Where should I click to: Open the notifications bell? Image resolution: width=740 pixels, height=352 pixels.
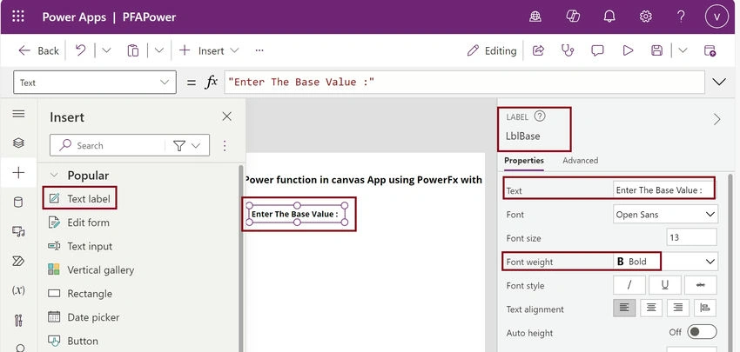point(609,17)
